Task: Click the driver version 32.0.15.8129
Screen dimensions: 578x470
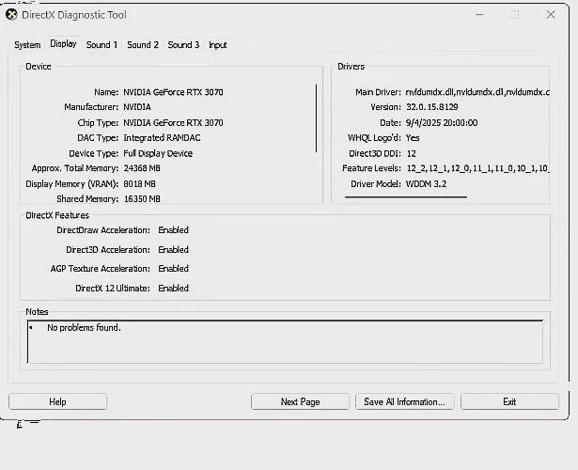Action: click(x=432, y=107)
